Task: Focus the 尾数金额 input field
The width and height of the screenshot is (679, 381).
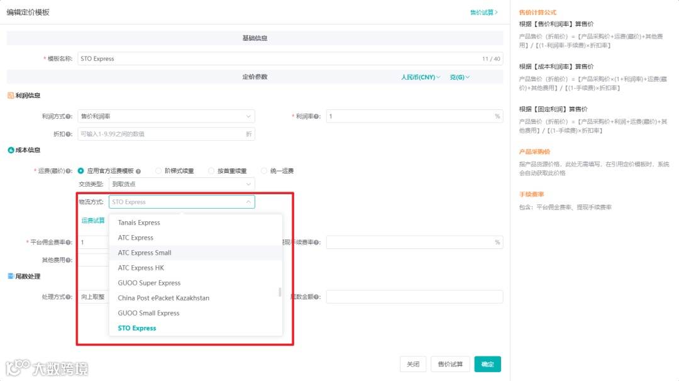Action: click(414, 297)
